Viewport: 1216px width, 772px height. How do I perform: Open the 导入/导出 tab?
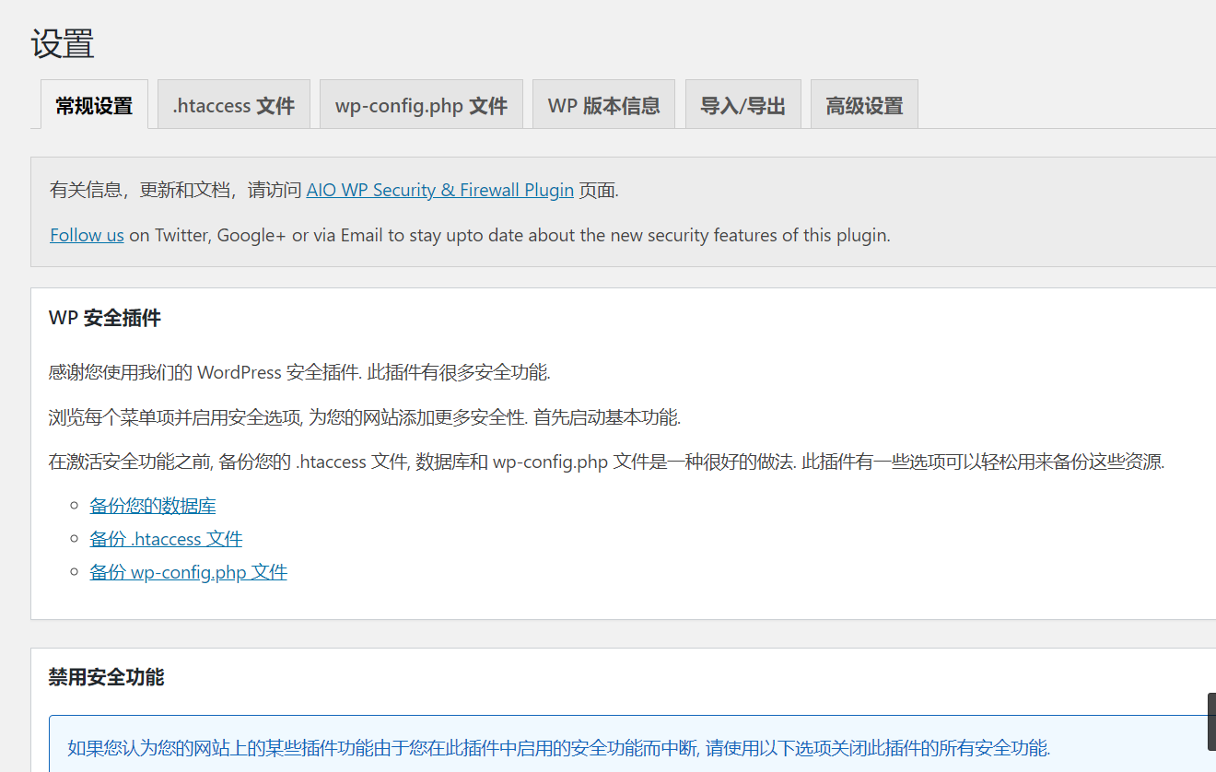pyautogui.click(x=742, y=105)
